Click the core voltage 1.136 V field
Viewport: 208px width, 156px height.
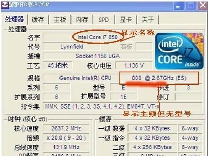point(134,65)
